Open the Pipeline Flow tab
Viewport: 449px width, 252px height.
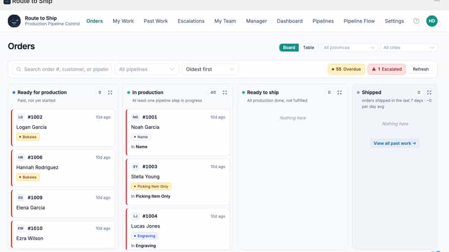[359, 21]
